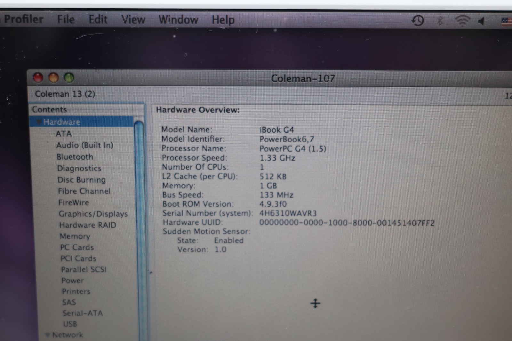Click the 133 MHz bus speed value
Image resolution: width=512 pixels, height=341 pixels.
click(x=276, y=195)
